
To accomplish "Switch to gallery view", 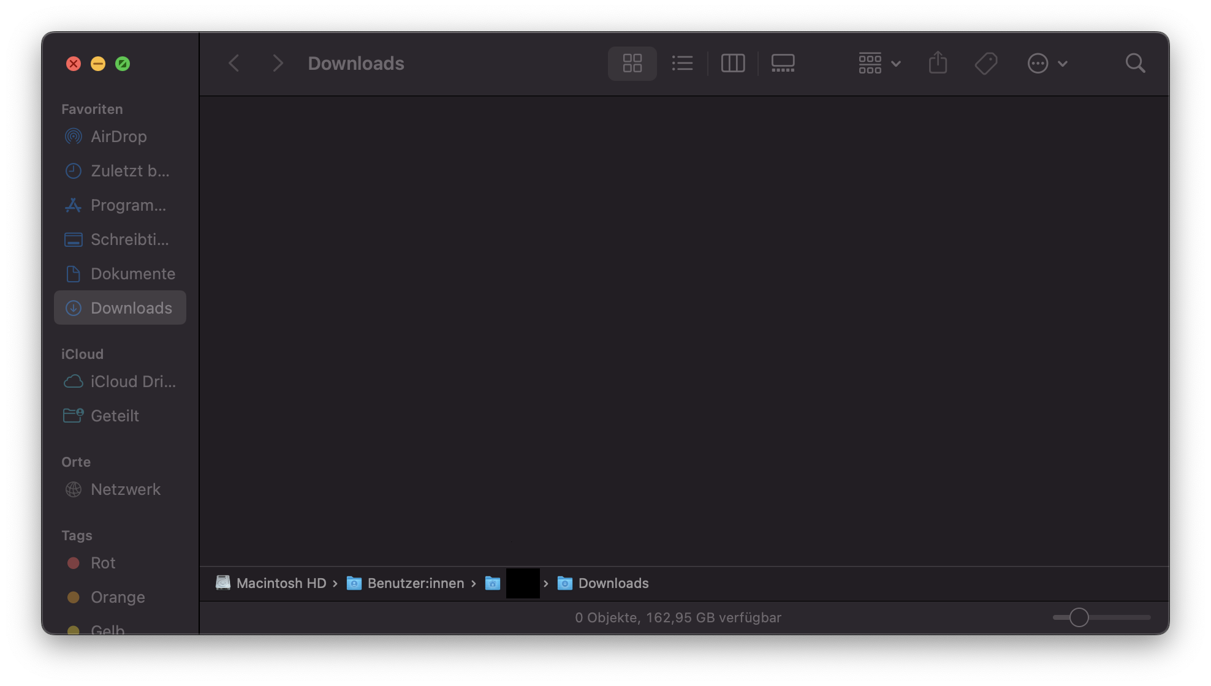I will 783,63.
